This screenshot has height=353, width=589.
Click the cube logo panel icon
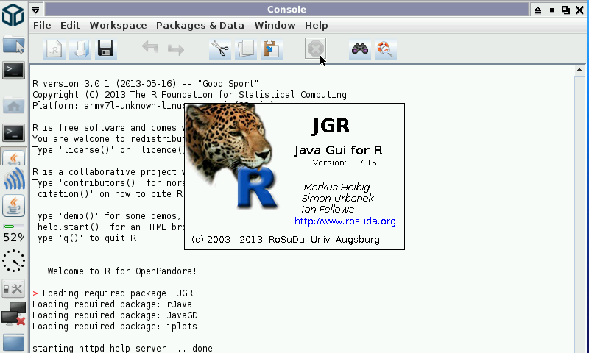pyautogui.click(x=13, y=15)
